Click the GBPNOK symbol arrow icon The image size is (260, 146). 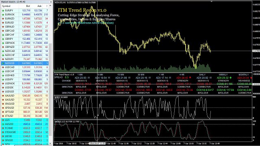[3, 43]
